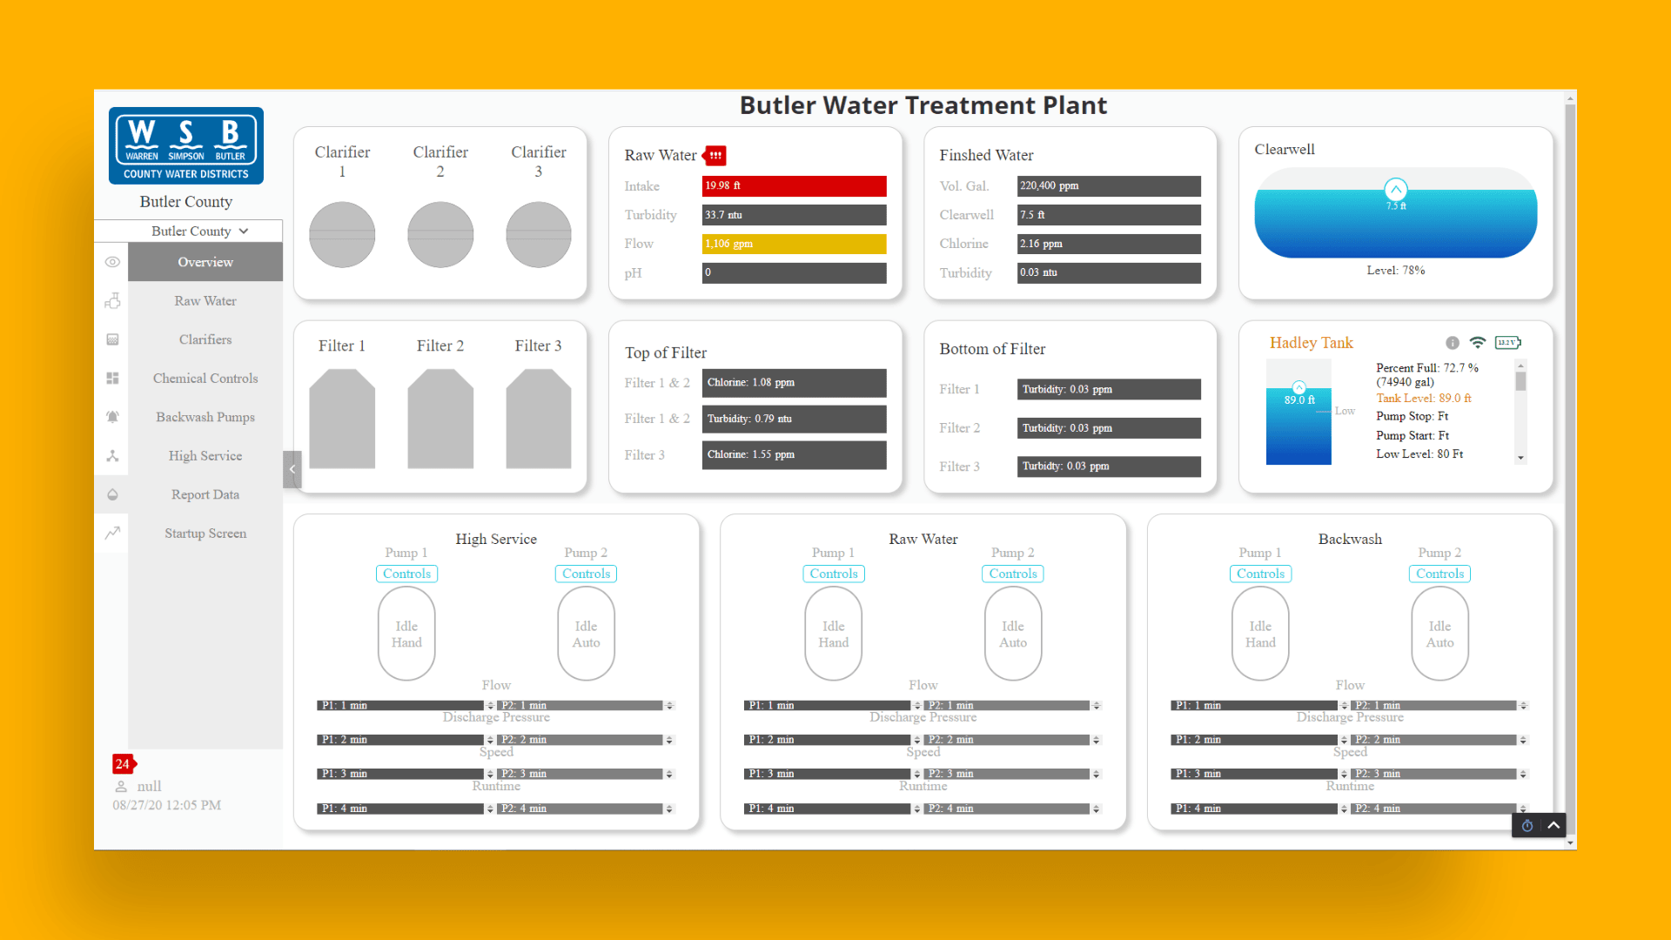Select the Overview eye icon in sidebar
1671x940 pixels.
pyautogui.click(x=112, y=262)
